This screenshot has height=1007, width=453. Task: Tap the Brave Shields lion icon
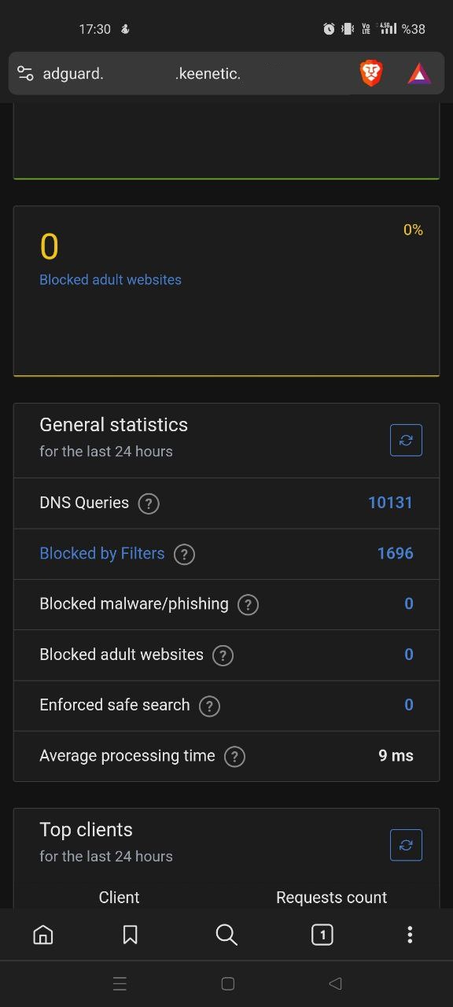click(x=371, y=73)
